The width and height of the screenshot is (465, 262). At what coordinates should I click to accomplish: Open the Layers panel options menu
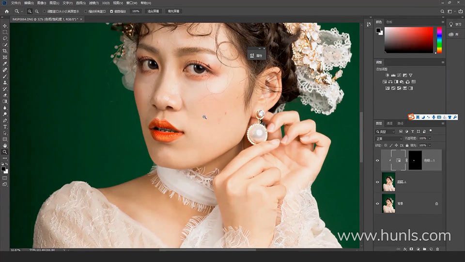pyautogui.click(x=443, y=123)
